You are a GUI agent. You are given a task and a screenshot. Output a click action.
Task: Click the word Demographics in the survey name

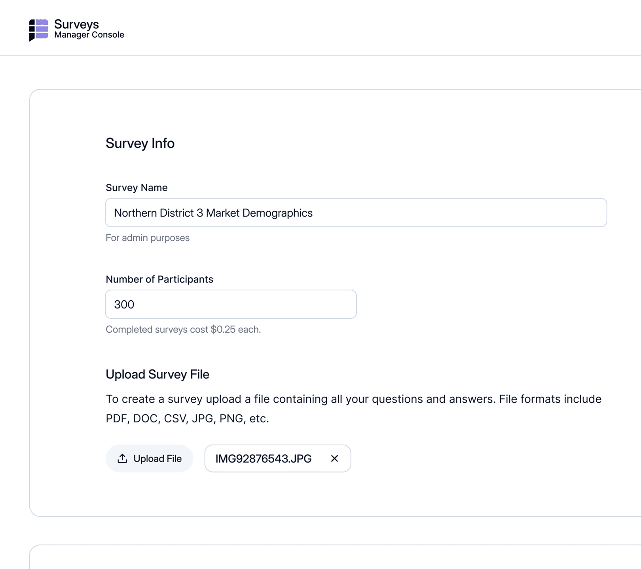pyautogui.click(x=277, y=213)
